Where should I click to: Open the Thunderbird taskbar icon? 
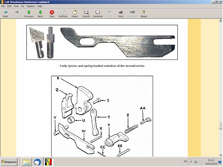pos(38,162)
